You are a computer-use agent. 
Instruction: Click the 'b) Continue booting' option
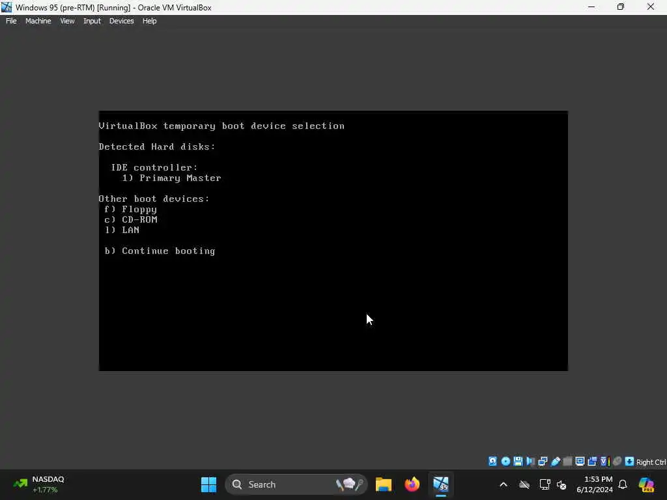click(x=160, y=251)
